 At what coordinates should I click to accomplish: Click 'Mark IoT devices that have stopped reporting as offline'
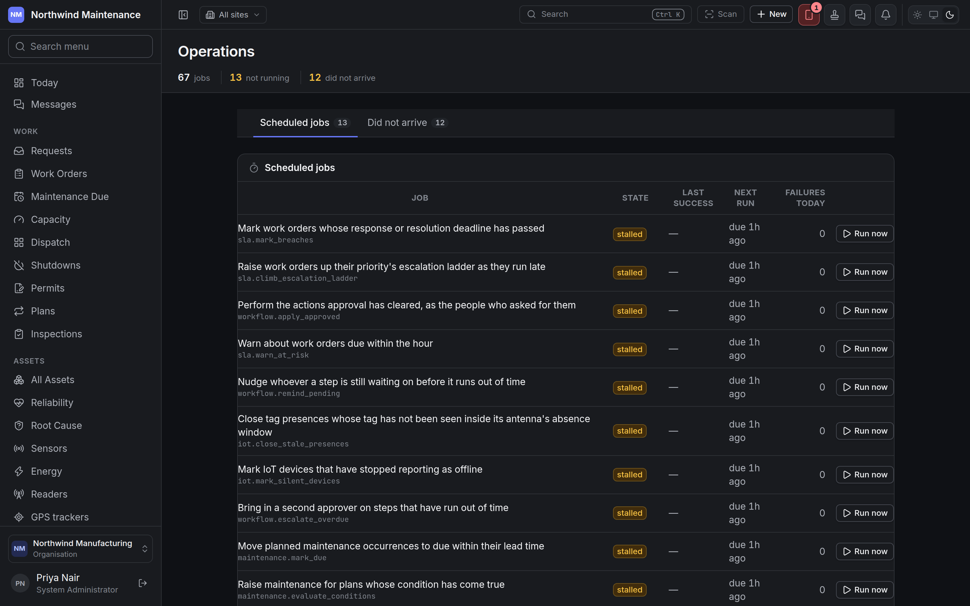[360, 469]
